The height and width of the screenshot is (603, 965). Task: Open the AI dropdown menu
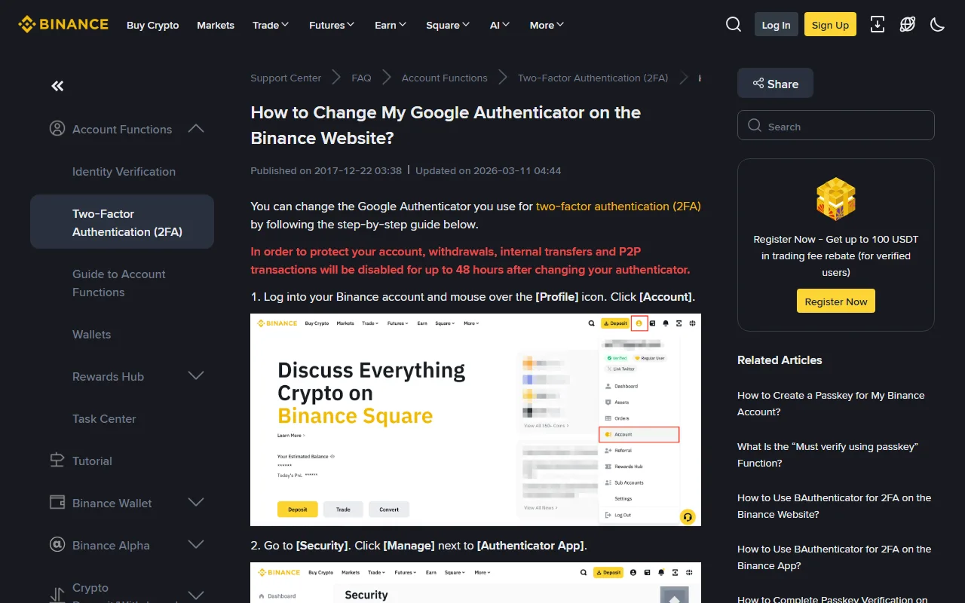(x=500, y=25)
